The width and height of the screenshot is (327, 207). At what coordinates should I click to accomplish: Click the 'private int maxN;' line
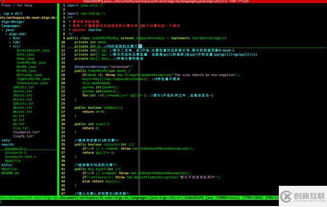point(91,42)
